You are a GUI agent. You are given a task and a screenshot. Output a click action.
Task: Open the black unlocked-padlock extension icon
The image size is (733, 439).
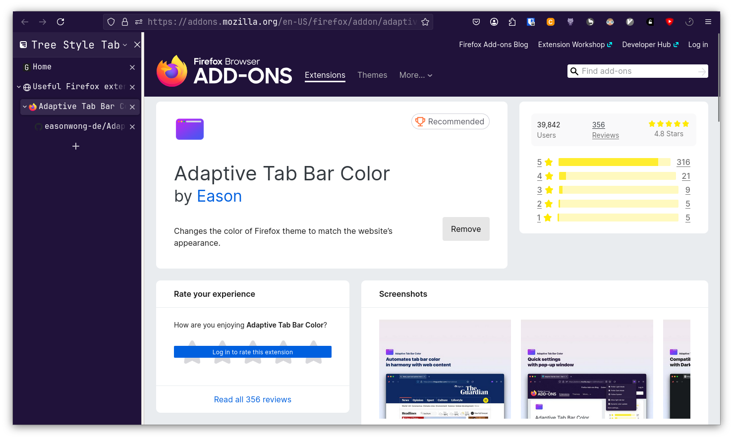650,22
